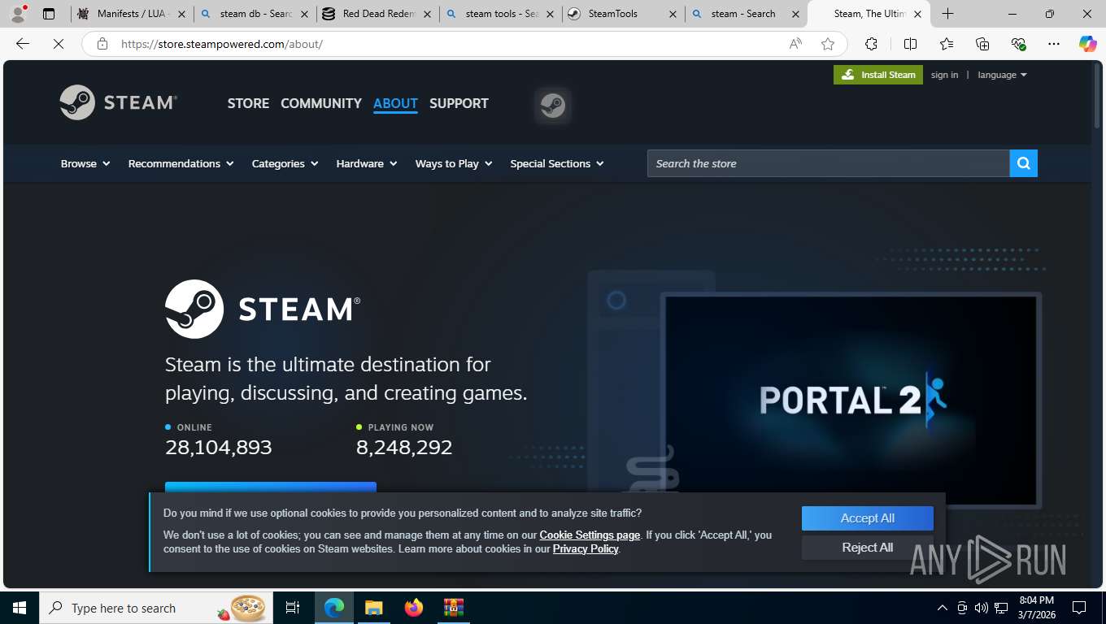
Task: Close the SteamTools tab
Action: 673,14
